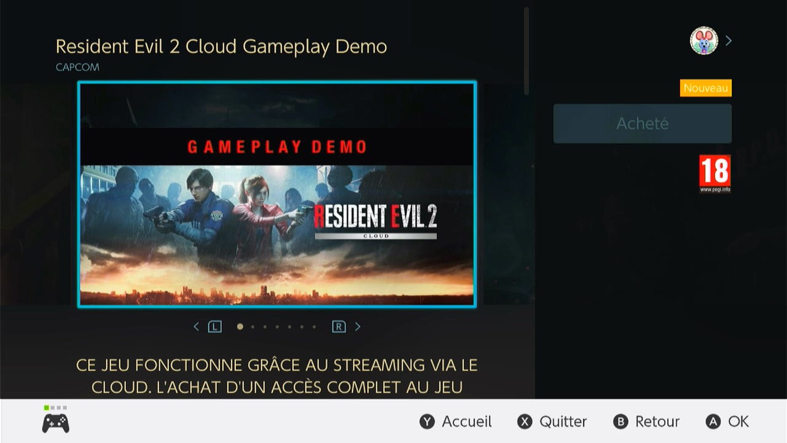The width and height of the screenshot is (787, 443).
Task: Click the R shoulder button icon
Action: tap(339, 327)
